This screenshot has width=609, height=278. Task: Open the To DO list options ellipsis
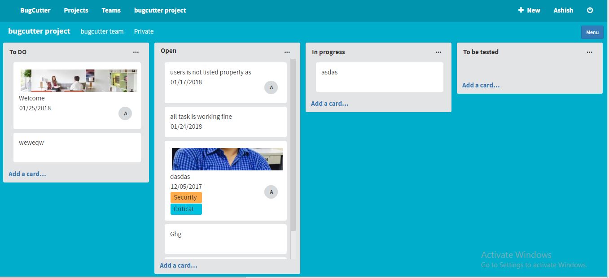point(136,52)
